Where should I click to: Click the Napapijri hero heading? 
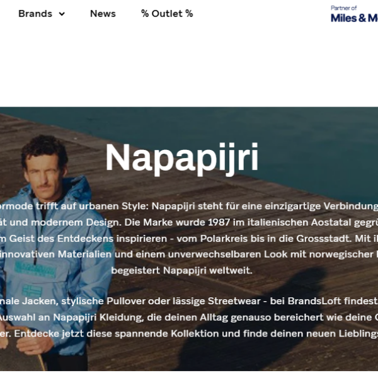click(182, 158)
